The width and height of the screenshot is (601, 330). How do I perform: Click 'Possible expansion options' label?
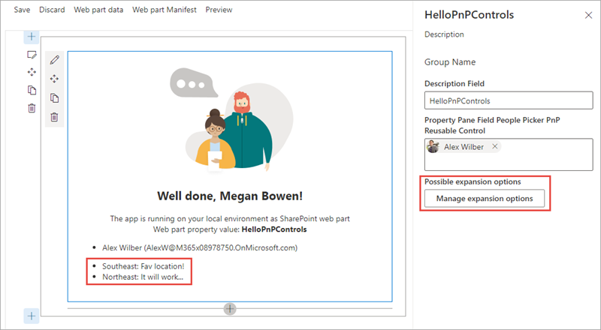tap(473, 181)
